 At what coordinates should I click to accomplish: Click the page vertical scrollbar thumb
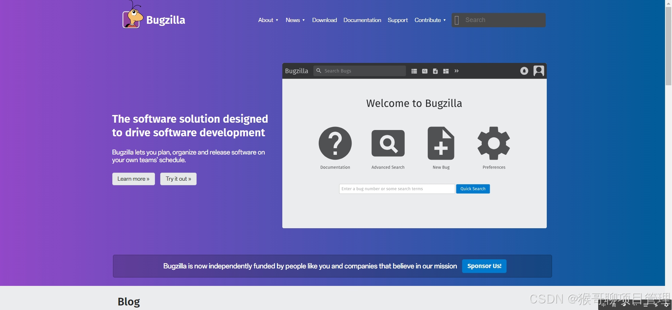668,46
